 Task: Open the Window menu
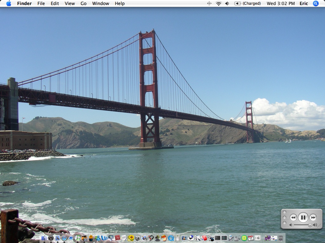coord(101,3)
